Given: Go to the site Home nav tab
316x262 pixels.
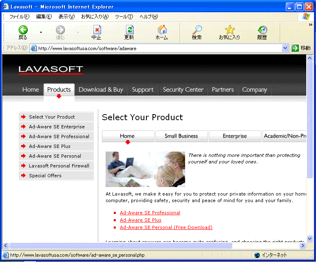Looking at the screenshot, I should point(31,89).
